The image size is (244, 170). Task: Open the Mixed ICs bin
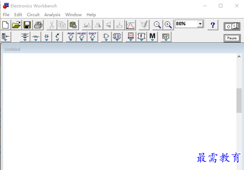(x=82, y=37)
